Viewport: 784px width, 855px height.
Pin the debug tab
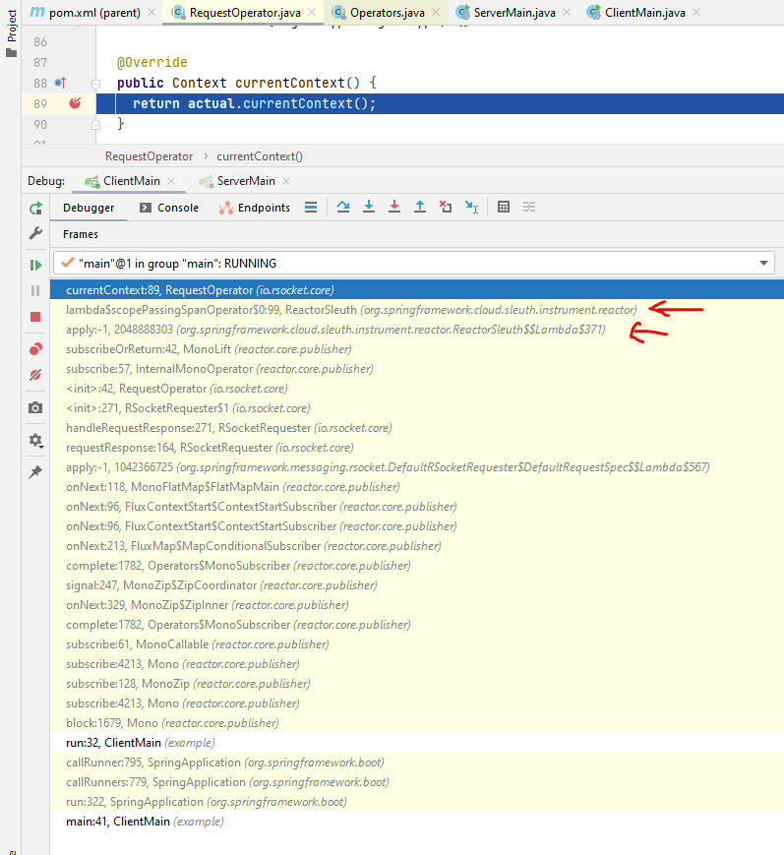click(x=35, y=471)
